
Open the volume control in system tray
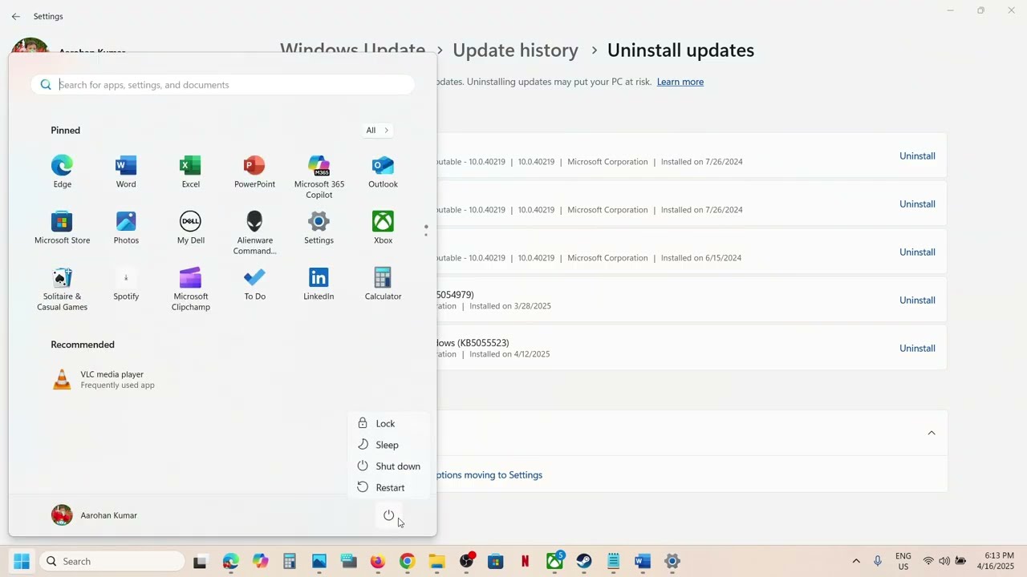click(x=944, y=561)
